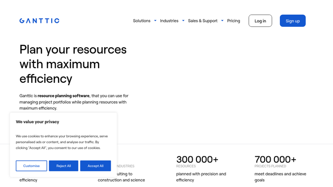The width and height of the screenshot is (333, 187).
Task: Click the Ganttic logo
Action: pos(39,21)
